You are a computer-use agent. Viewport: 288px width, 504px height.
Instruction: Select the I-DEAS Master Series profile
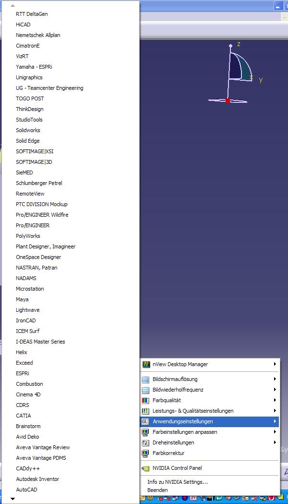coord(40,341)
